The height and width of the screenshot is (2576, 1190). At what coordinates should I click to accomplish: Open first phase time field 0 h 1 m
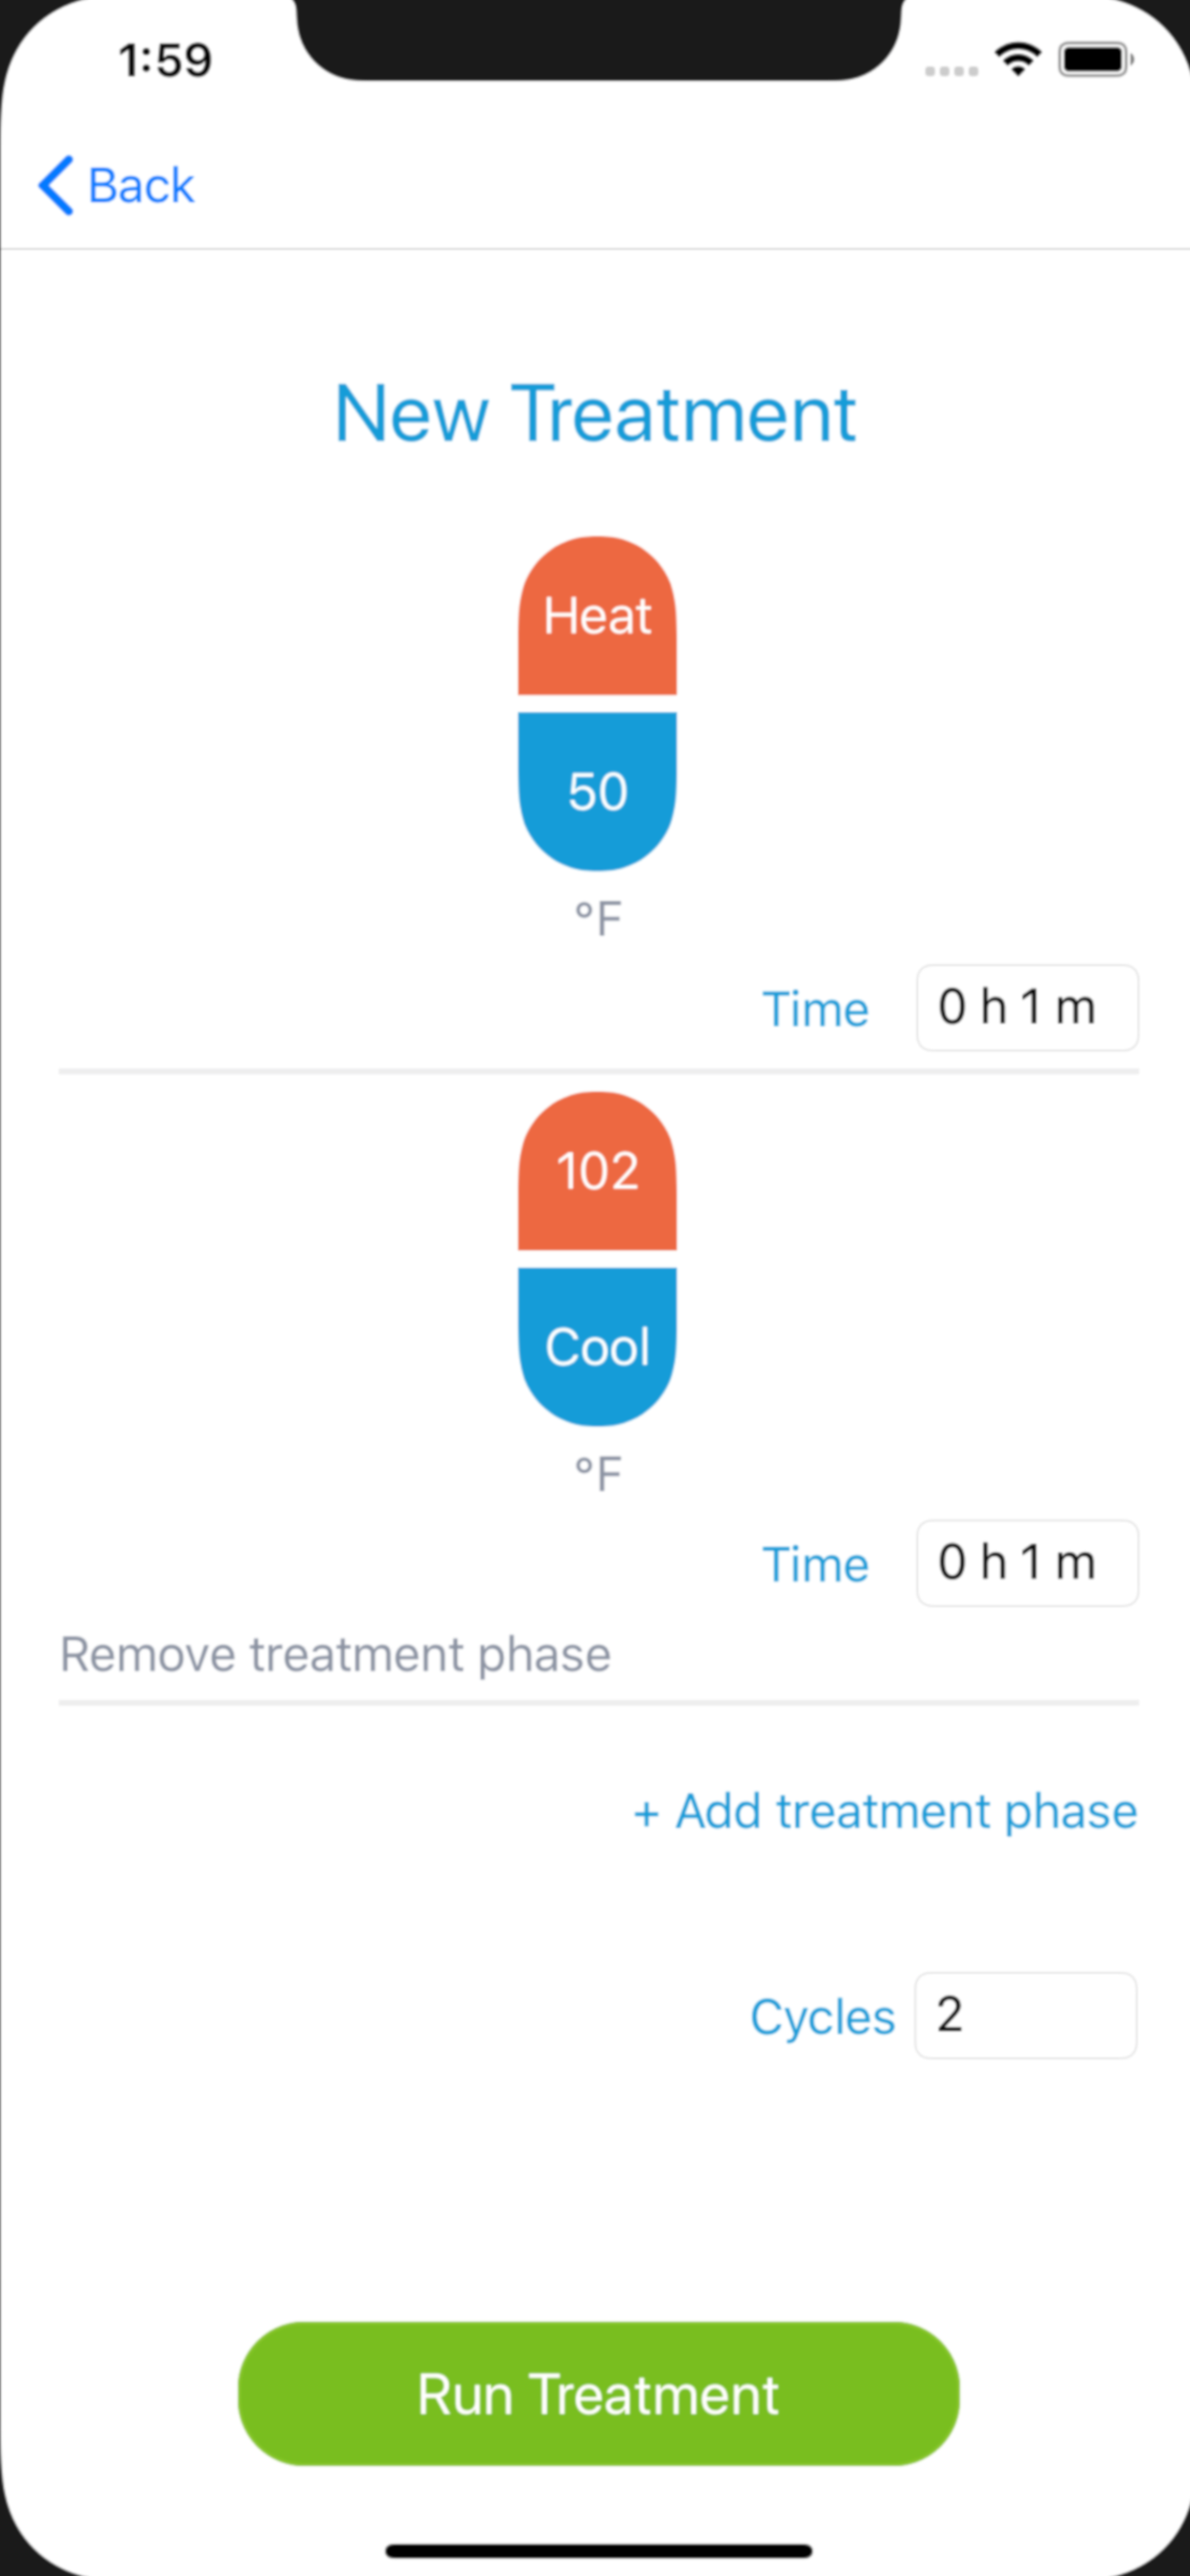[1027, 1007]
